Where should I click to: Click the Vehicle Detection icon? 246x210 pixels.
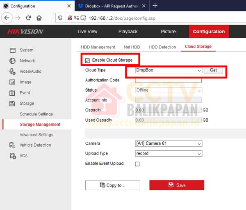12,145
